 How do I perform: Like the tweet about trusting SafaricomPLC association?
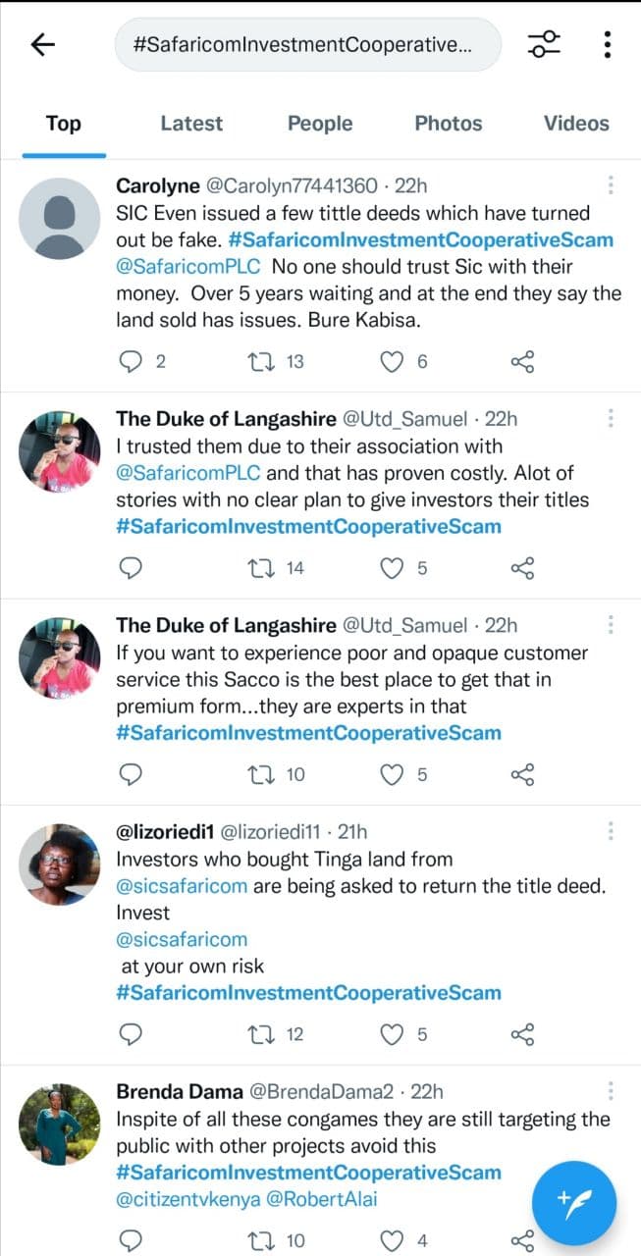click(393, 567)
